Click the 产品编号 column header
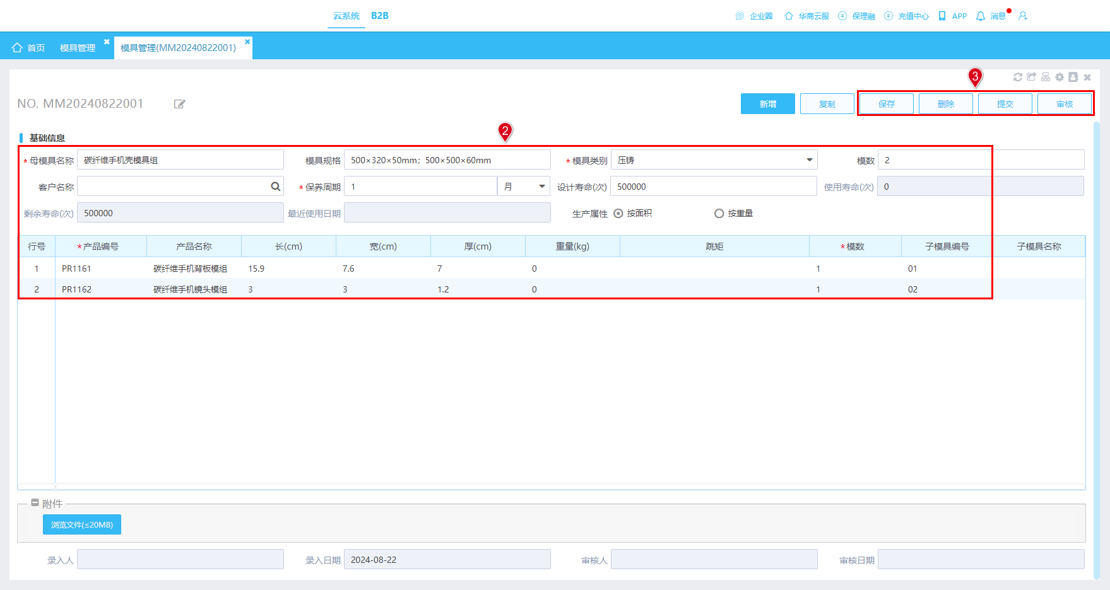This screenshot has width=1110, height=590. pos(101,246)
